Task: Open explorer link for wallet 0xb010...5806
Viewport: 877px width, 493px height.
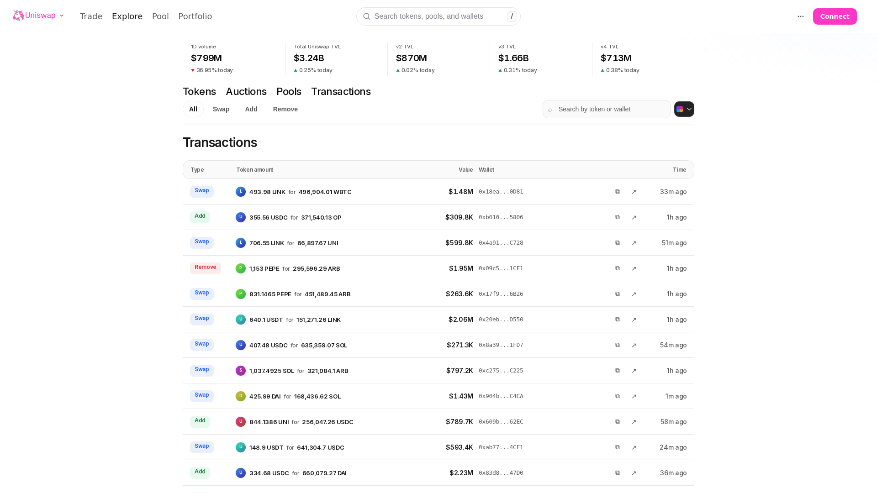Action: (x=634, y=217)
